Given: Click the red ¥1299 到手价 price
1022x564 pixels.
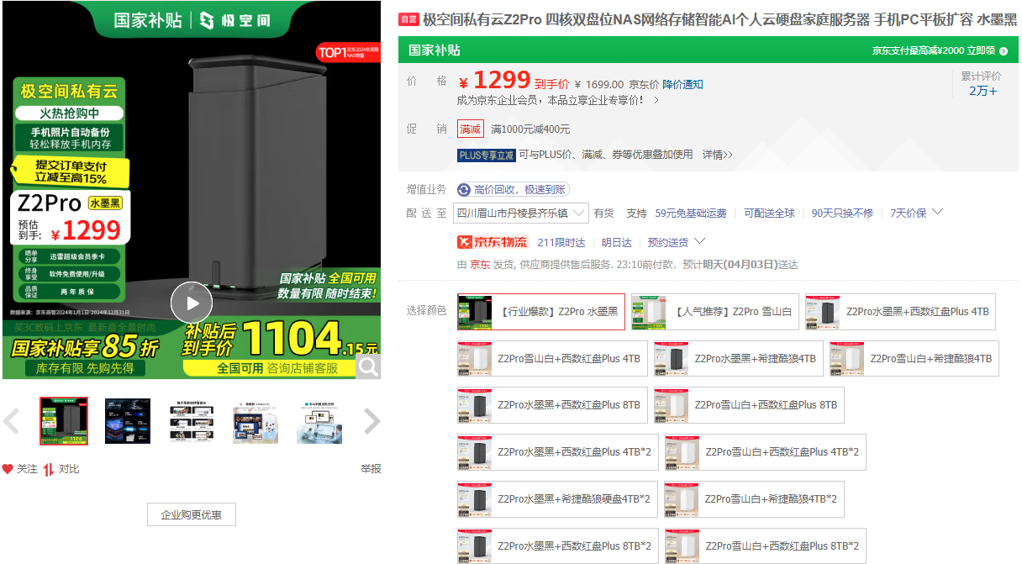Looking at the screenshot, I should click(514, 82).
